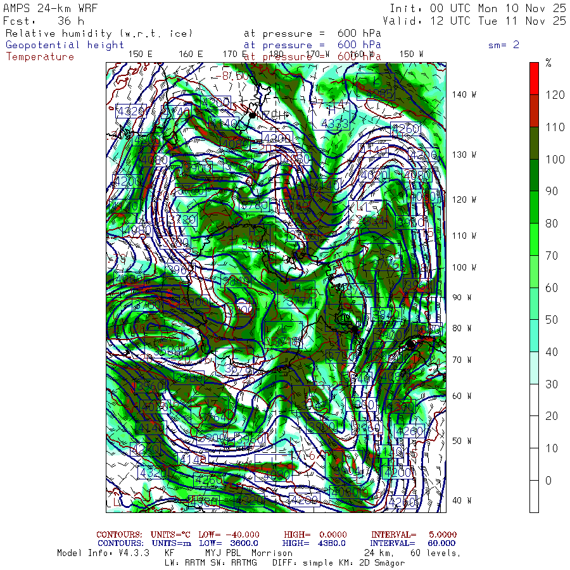The width and height of the screenshot is (570, 570).
Task: Click the NZCH station marker on map
Action: pos(253,115)
